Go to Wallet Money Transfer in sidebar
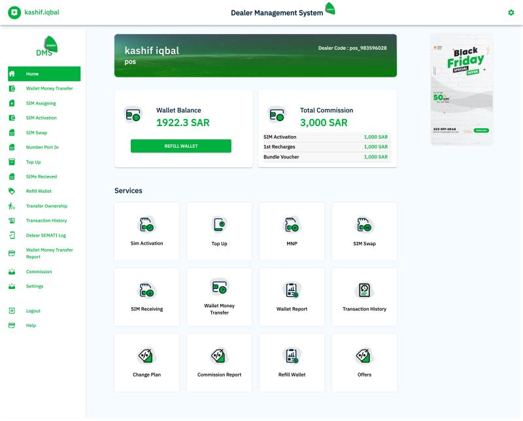Viewport: 523px width, 421px height. (49, 88)
